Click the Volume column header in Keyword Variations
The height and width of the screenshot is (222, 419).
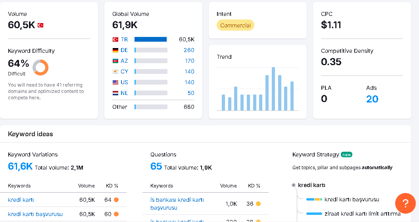(x=86, y=185)
